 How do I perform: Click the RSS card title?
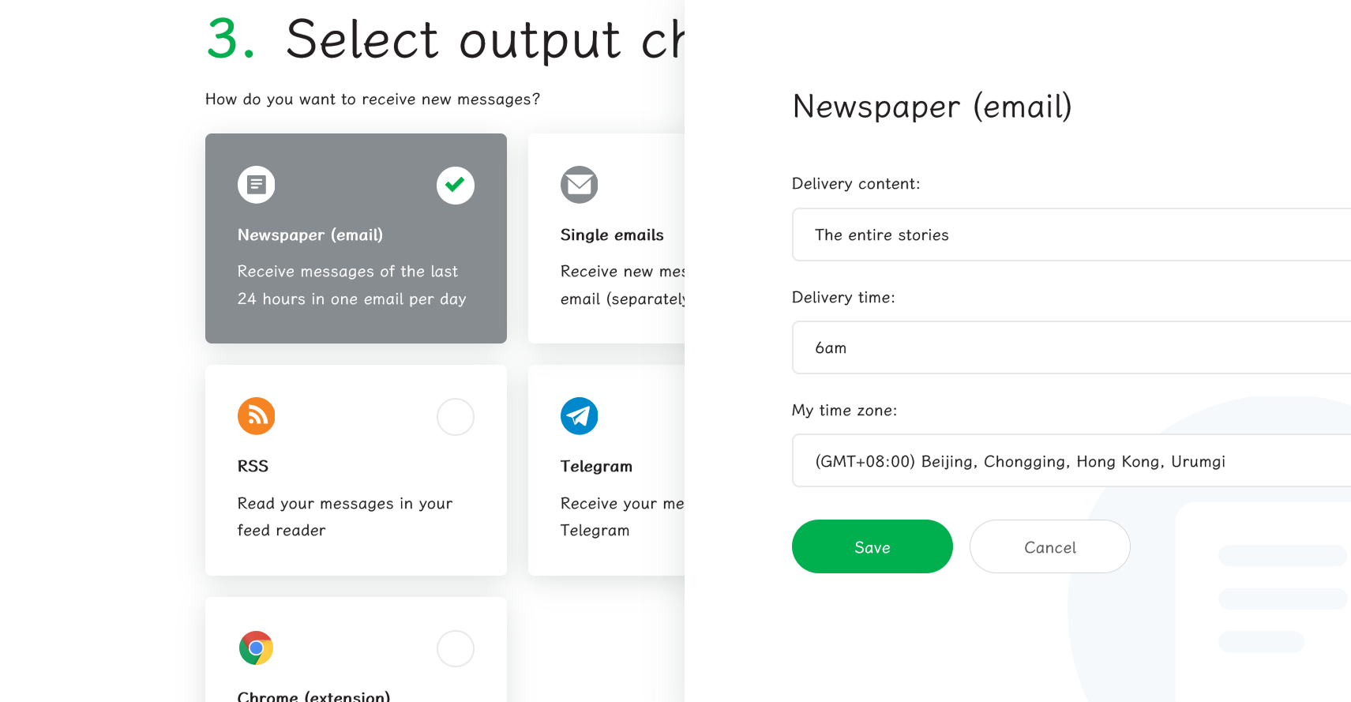pyautogui.click(x=253, y=466)
